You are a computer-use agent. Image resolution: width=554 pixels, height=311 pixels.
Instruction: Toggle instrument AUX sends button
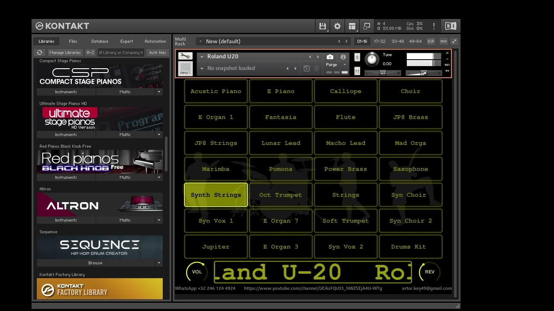click(447, 65)
